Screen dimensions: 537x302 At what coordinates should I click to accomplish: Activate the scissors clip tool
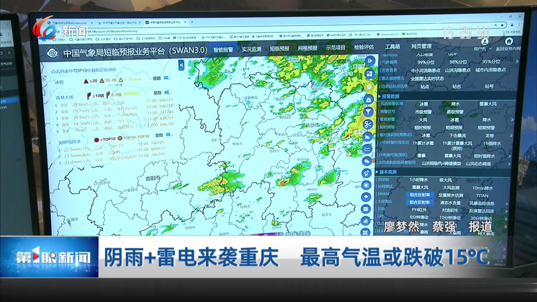pos(368,124)
